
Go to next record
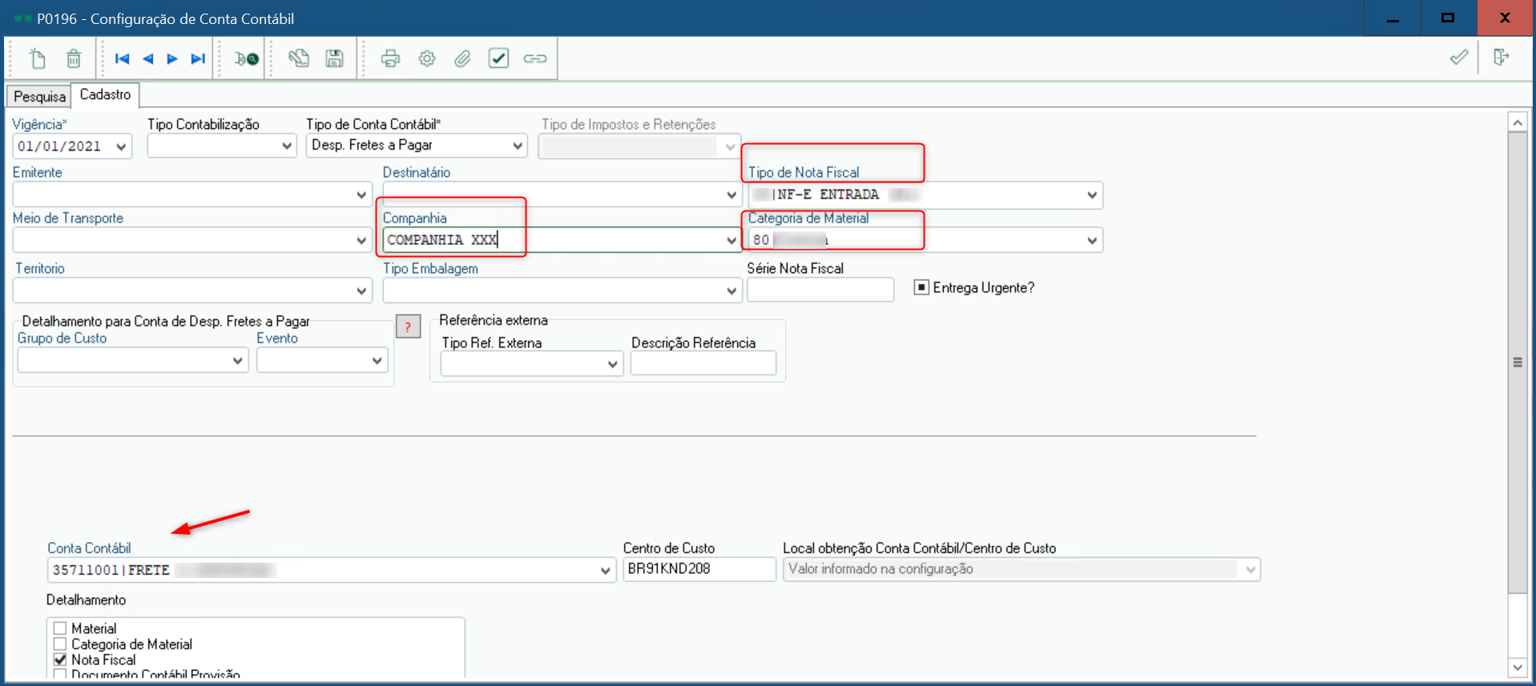click(172, 58)
